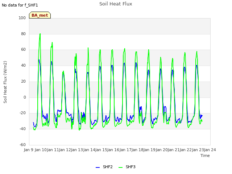The width and height of the screenshot is (232, 174).
Task: Click the Time x-axis label
Action: (x=205, y=156)
